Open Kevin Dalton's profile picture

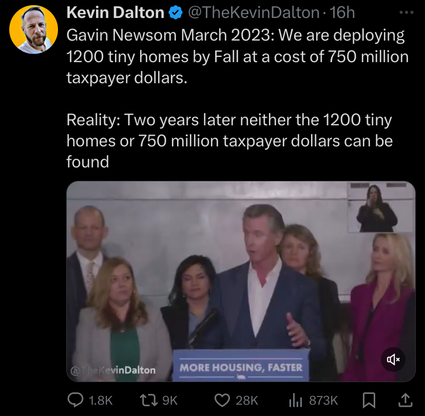pyautogui.click(x=33, y=29)
